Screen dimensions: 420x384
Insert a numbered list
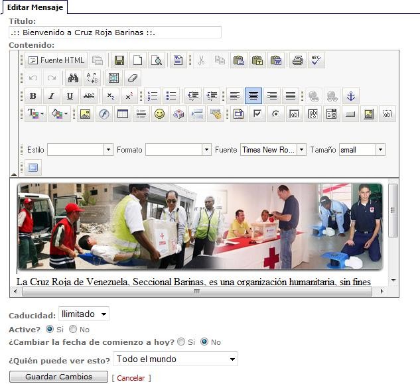click(x=153, y=96)
